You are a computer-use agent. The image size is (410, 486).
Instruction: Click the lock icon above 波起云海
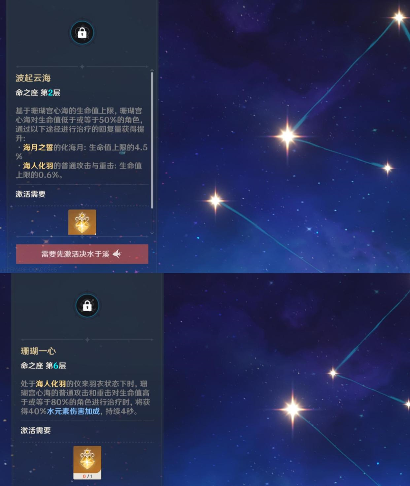[82, 33]
